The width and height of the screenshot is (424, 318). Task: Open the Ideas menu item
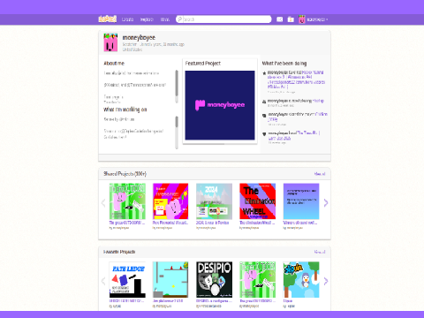pyautogui.click(x=165, y=19)
